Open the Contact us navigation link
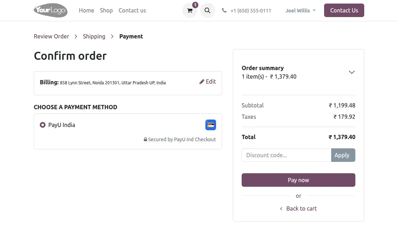398x233 pixels. click(132, 10)
